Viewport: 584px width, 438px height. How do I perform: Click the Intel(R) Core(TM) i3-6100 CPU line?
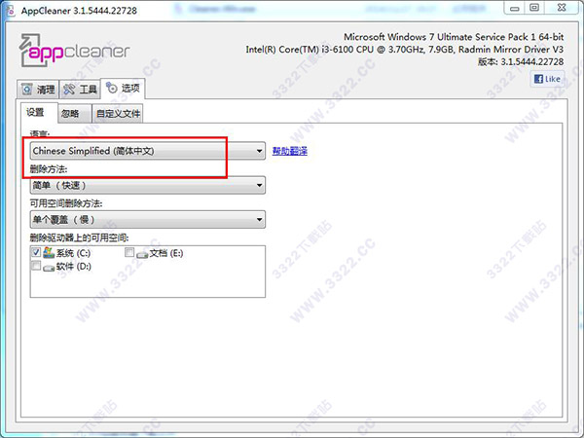405,50
